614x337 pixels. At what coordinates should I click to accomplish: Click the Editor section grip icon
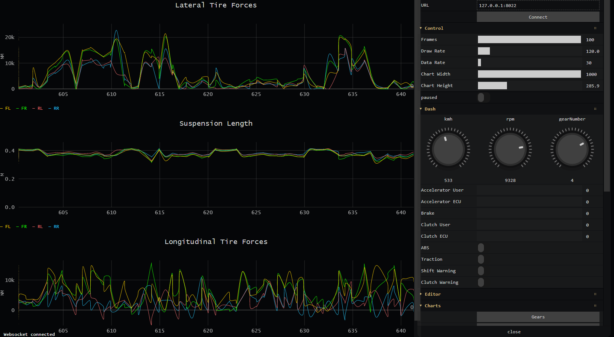pos(595,294)
